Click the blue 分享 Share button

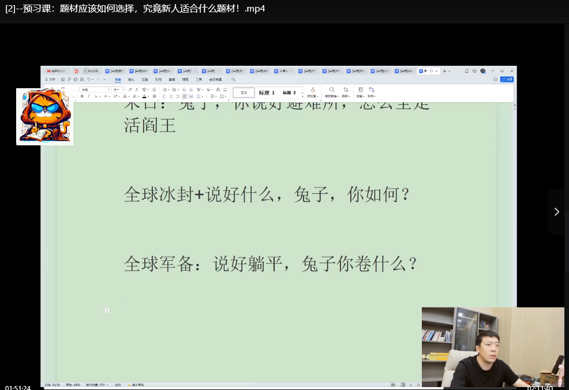click(x=507, y=80)
